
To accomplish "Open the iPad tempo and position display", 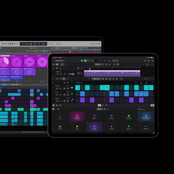I will tap(103, 61).
